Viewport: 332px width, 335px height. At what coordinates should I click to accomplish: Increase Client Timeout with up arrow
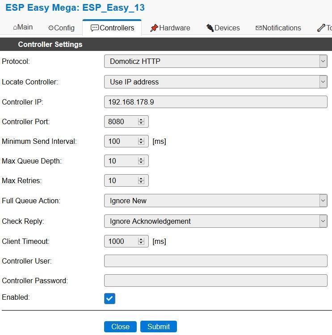coord(141,239)
